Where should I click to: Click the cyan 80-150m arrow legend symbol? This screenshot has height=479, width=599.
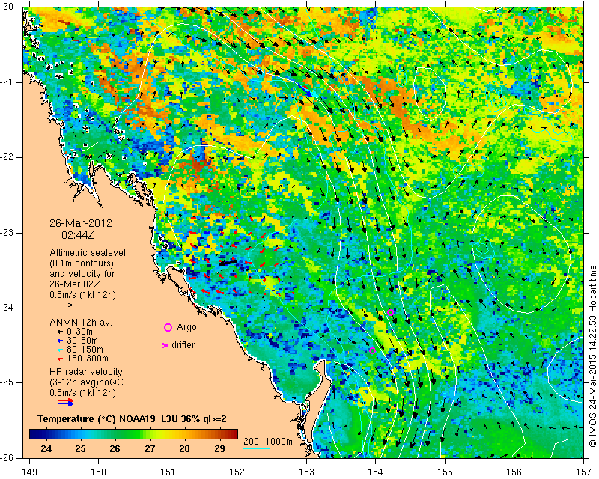point(60,350)
